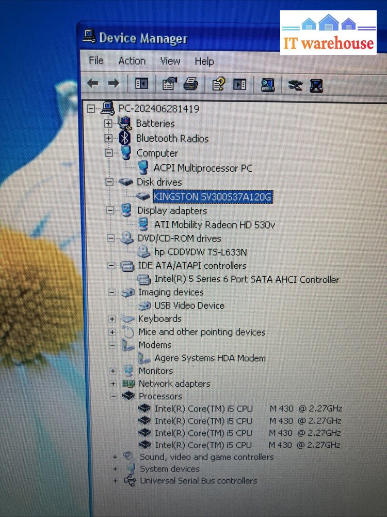Select Agere Systems HDA Modem

210,358
